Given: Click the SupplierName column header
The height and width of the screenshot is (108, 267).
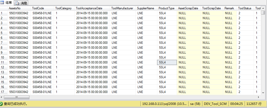Looking at the screenshot, I should (x=146, y=8).
